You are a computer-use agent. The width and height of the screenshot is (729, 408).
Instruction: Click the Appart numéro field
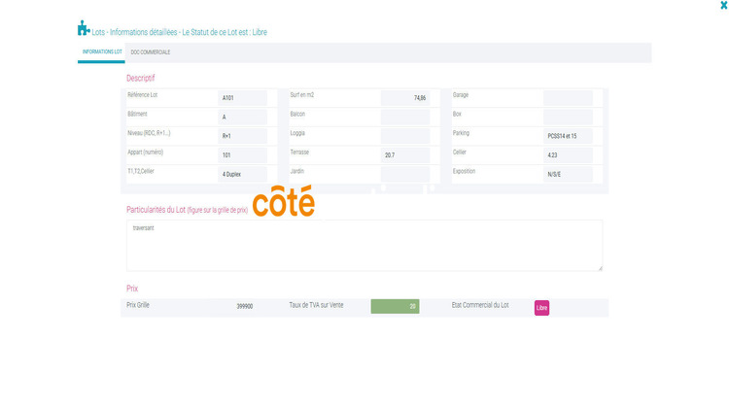click(x=242, y=154)
